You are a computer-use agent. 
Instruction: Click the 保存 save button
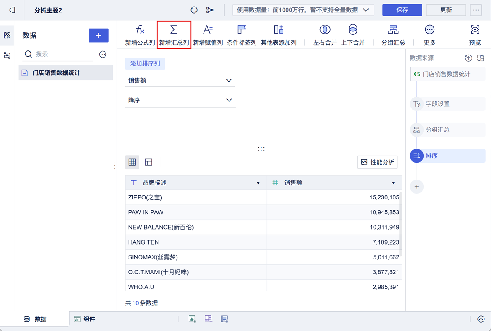click(x=402, y=10)
